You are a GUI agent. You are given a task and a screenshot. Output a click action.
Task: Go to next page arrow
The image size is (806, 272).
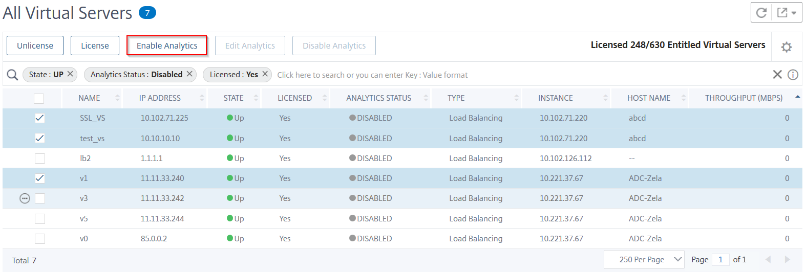(x=787, y=260)
